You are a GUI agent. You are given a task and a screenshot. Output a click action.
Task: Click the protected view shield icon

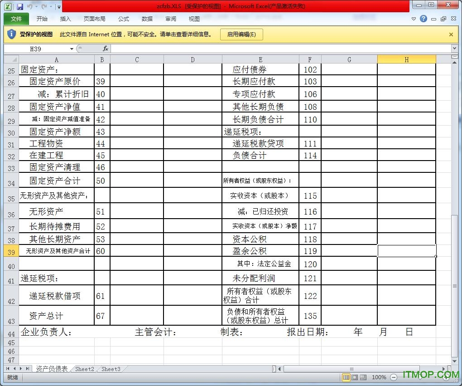[x=12, y=34]
